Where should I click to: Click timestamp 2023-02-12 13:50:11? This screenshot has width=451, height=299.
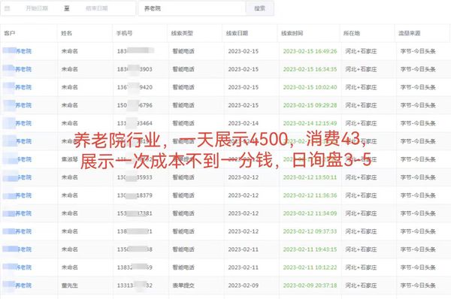click(x=310, y=177)
